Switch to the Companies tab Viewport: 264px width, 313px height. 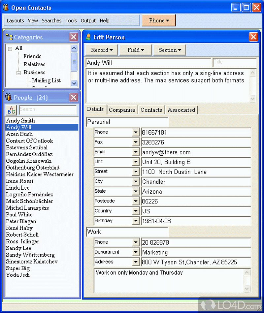122,110
